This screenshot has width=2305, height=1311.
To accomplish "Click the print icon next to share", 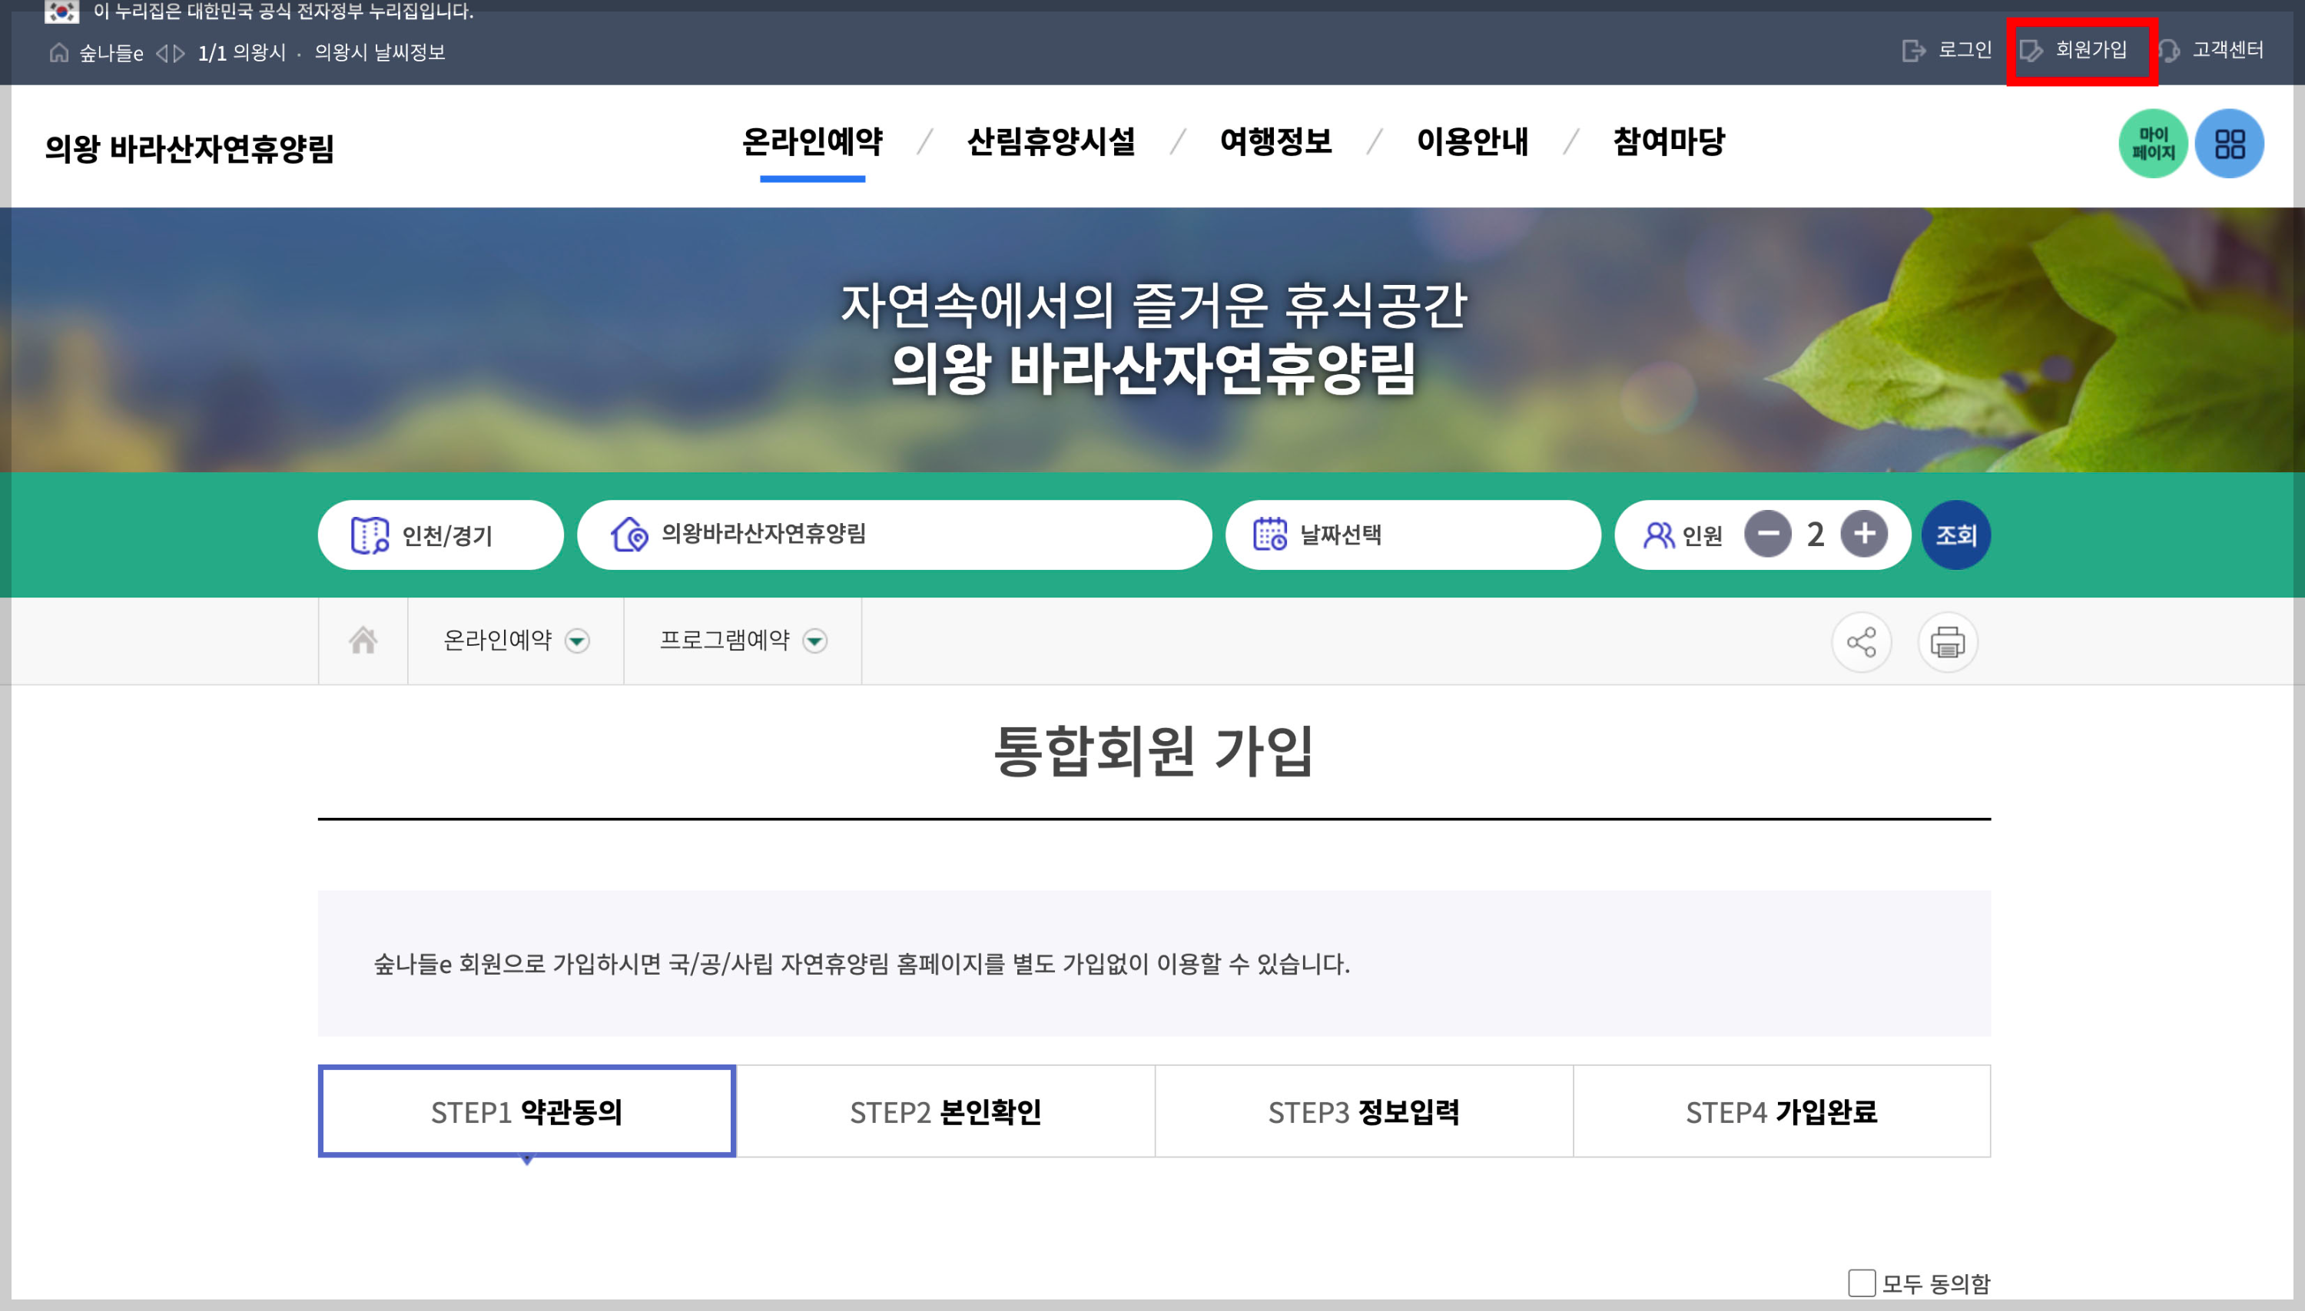I will [x=1948, y=641].
